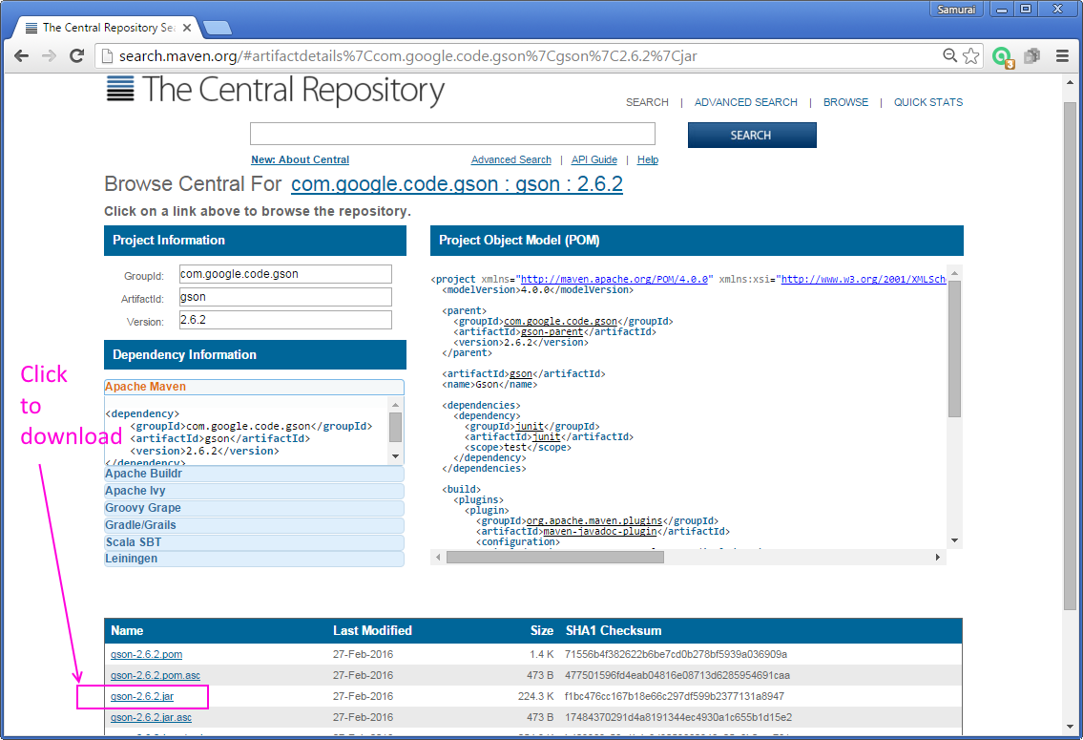Screen dimensions: 1083x740
Task: Expand the Scala SBT section
Action: point(254,542)
